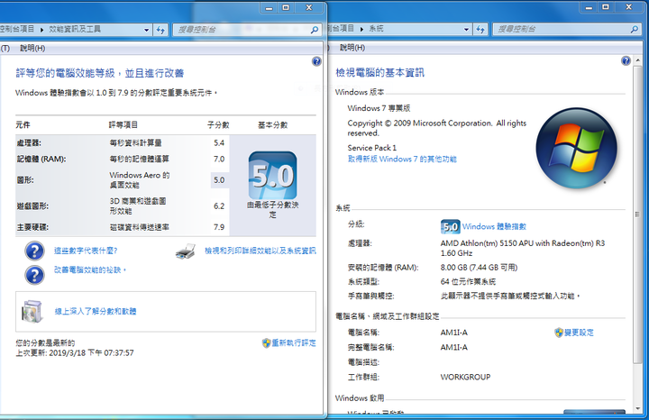Click WORKGROUP value
The image size is (649, 420).
coord(465,377)
